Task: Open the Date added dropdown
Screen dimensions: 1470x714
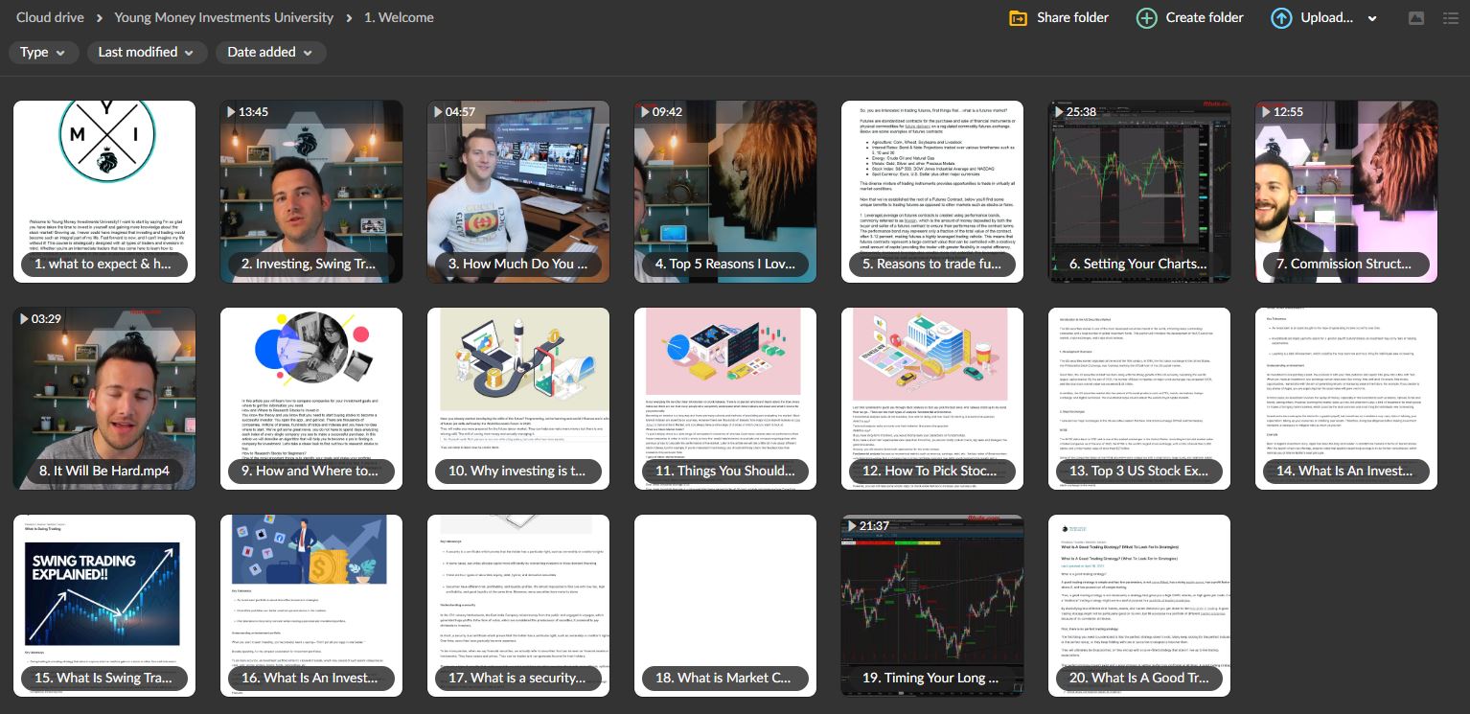Action: [270, 52]
